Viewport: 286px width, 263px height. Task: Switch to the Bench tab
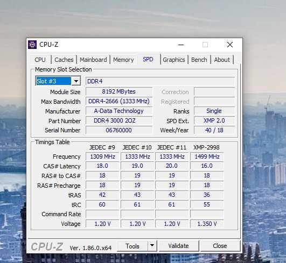pyautogui.click(x=199, y=60)
